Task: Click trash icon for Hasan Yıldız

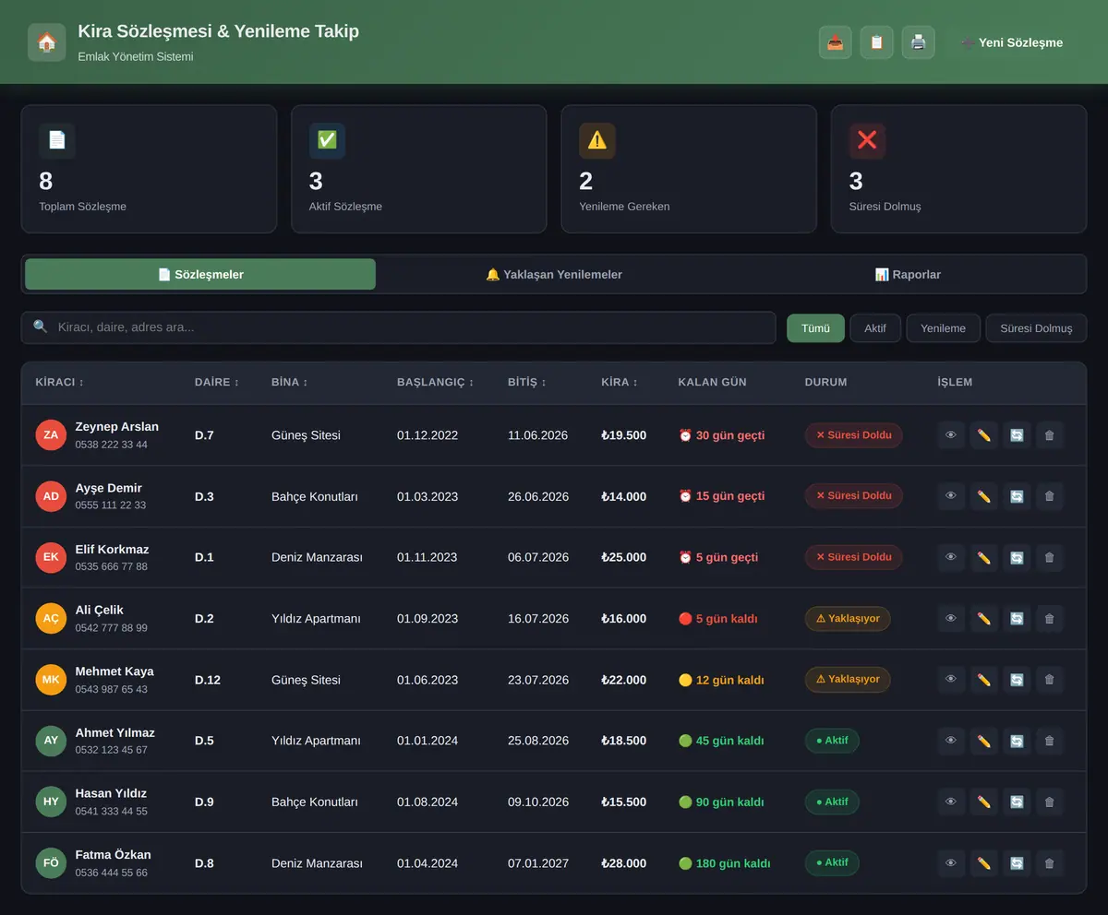Action: tap(1050, 802)
